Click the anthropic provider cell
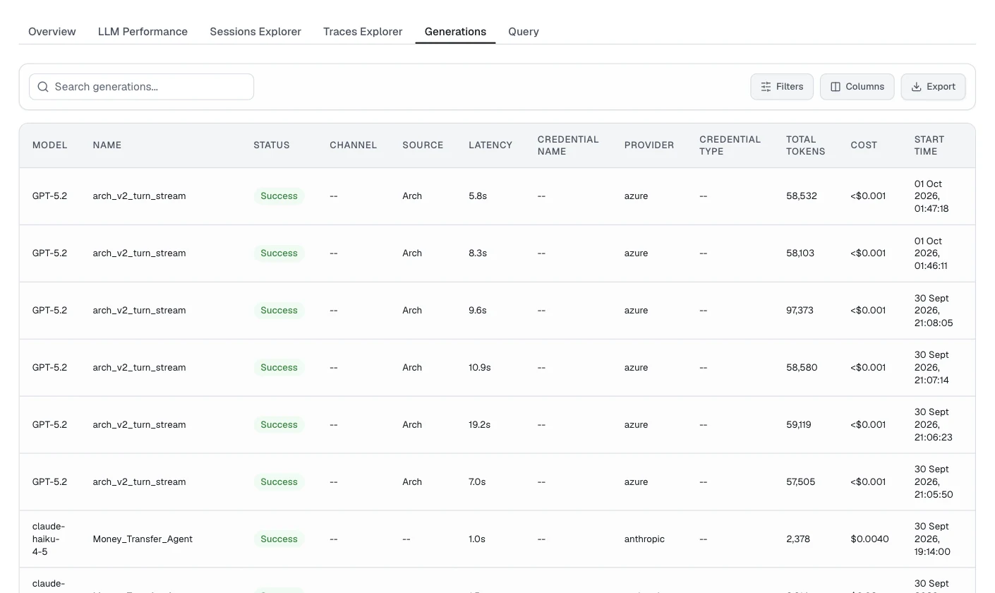The height and width of the screenshot is (593, 995). 644,539
